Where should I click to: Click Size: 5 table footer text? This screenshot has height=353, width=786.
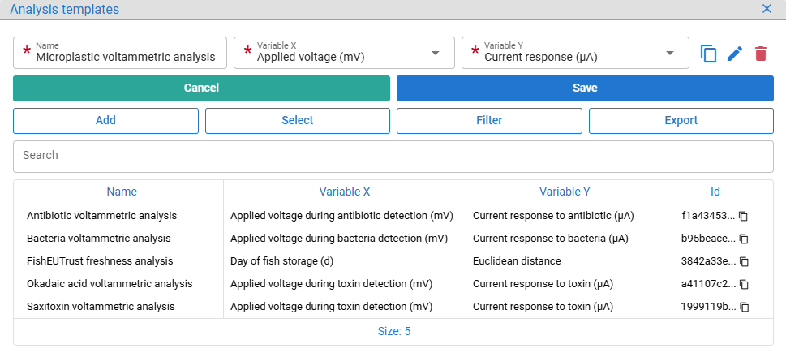coord(393,331)
